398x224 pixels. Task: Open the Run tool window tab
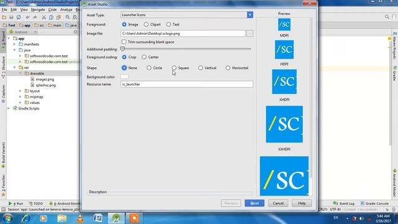[x=16, y=203]
